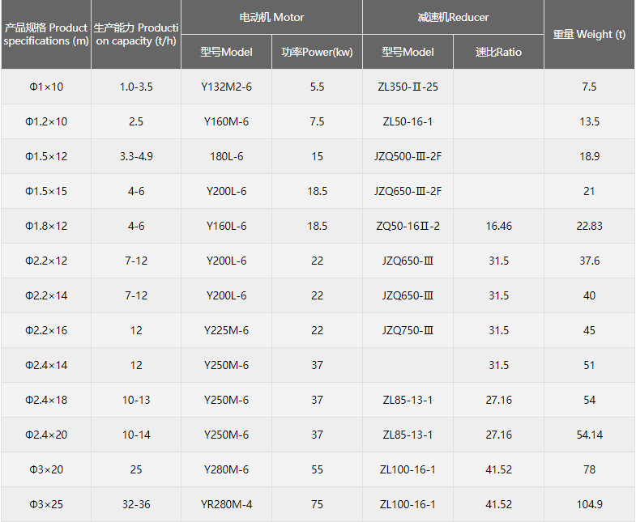Screen dimensions: 636x522
Task: Select motor model Y132M2-6 cell
Action: click(x=226, y=87)
